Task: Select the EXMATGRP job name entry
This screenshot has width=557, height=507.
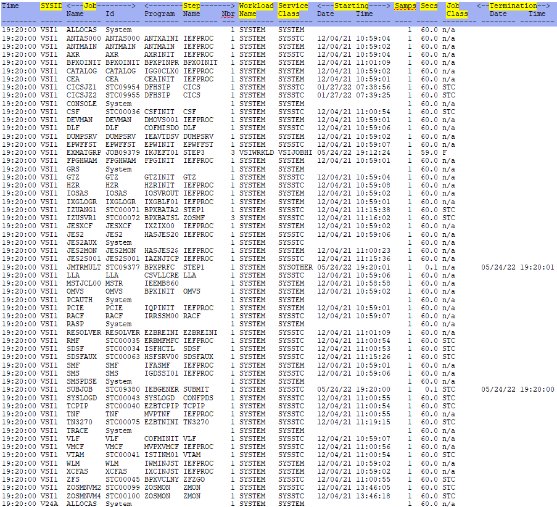Action: tap(81, 152)
